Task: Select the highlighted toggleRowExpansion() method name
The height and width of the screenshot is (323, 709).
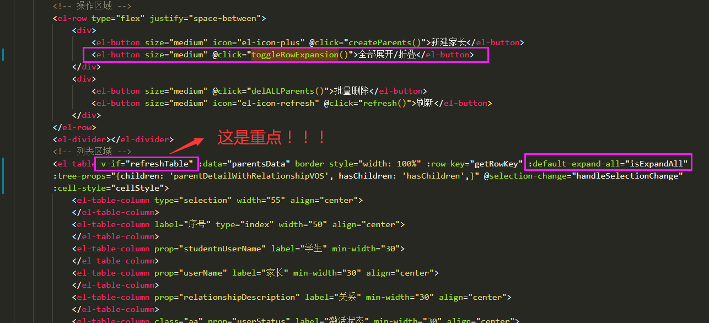Action: pos(296,54)
